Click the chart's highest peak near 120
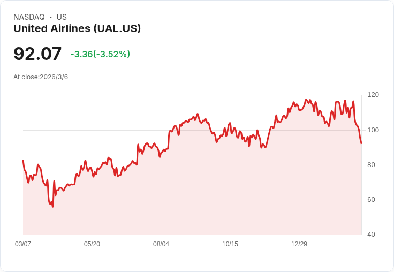 point(306,100)
